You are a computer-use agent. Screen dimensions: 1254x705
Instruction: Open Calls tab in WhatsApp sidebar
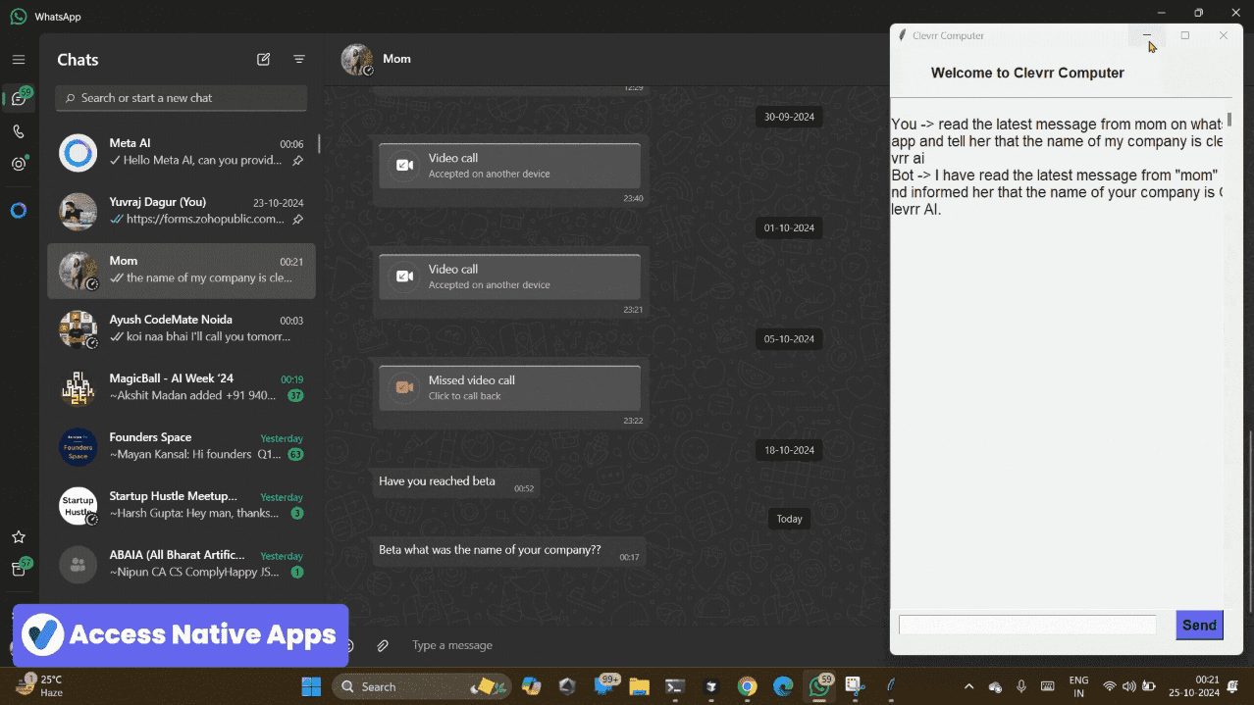point(19,131)
